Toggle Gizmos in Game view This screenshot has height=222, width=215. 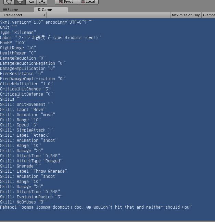pos(208,15)
